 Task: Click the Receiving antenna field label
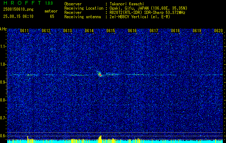pos(83,17)
